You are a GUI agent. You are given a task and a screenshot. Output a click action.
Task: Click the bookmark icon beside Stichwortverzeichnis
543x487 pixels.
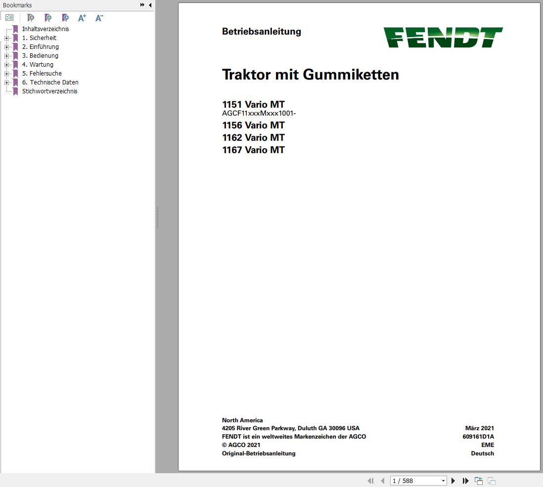coord(15,91)
